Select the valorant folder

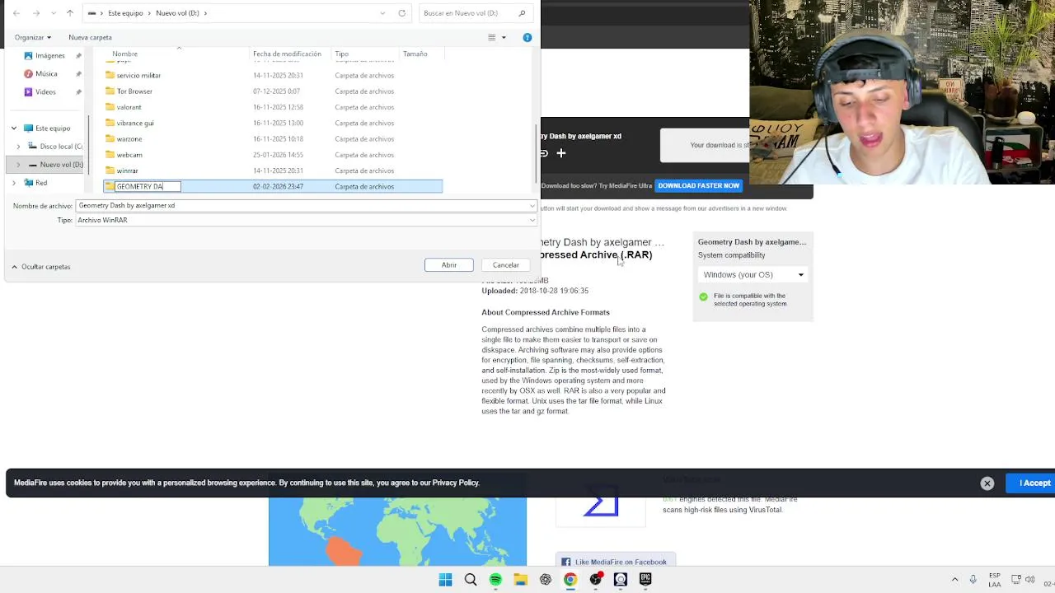tap(129, 107)
